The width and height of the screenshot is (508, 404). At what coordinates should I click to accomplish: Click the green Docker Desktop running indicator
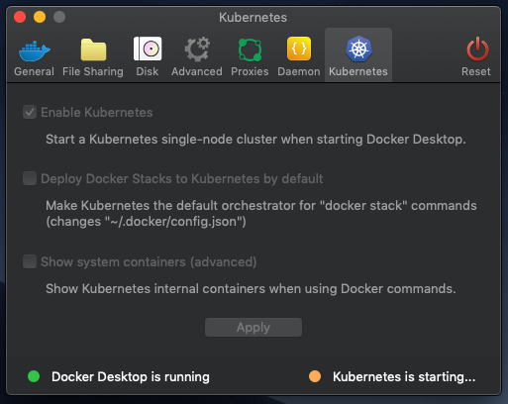(34, 376)
